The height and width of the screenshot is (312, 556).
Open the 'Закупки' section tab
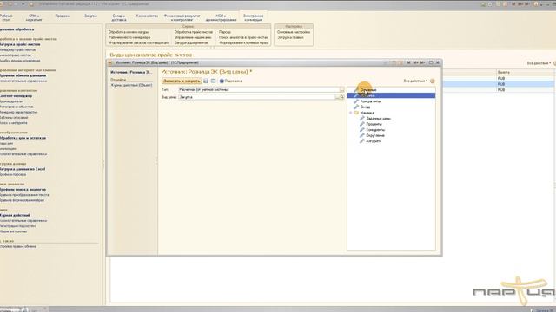90,16
